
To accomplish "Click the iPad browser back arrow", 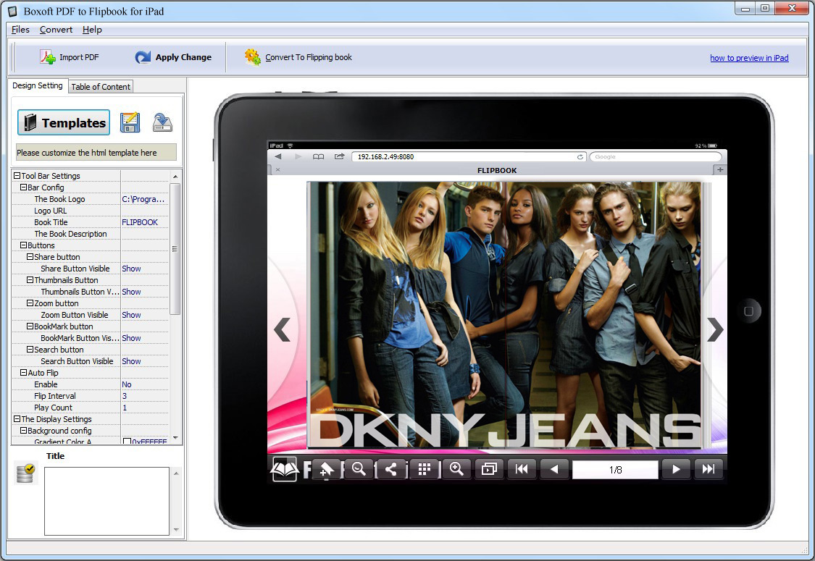I will 278,156.
